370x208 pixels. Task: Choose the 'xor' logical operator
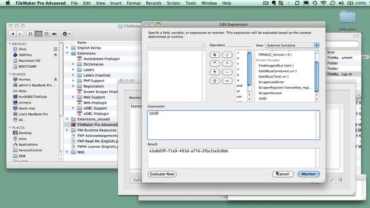239,96
